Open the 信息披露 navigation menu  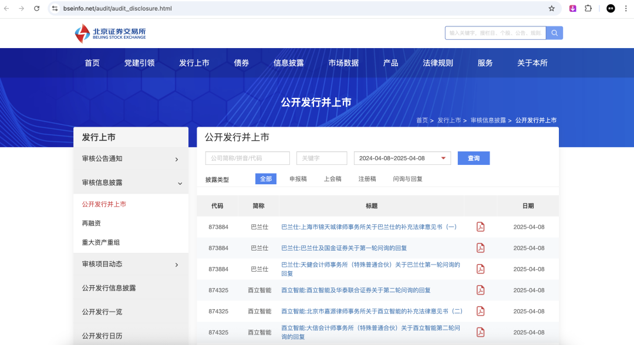coord(288,63)
